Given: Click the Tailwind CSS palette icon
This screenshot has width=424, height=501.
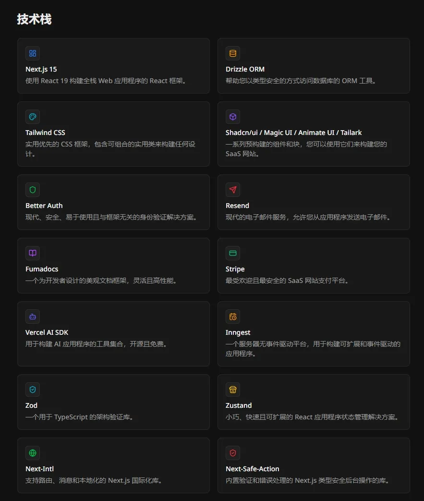Looking at the screenshot, I should [33, 117].
